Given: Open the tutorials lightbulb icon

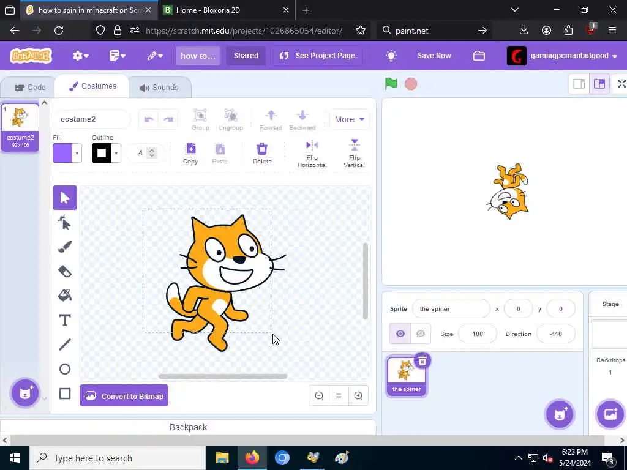Looking at the screenshot, I should (391, 56).
